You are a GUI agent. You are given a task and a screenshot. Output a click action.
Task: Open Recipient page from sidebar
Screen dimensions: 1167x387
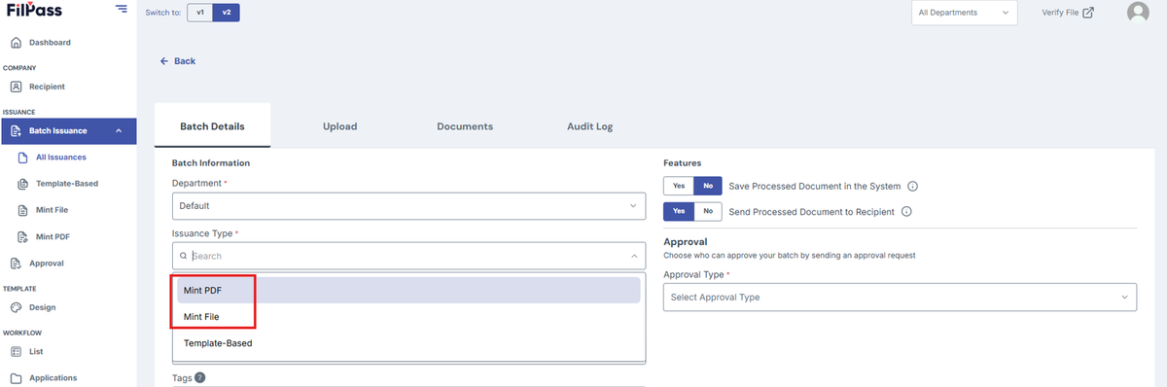[x=47, y=87]
